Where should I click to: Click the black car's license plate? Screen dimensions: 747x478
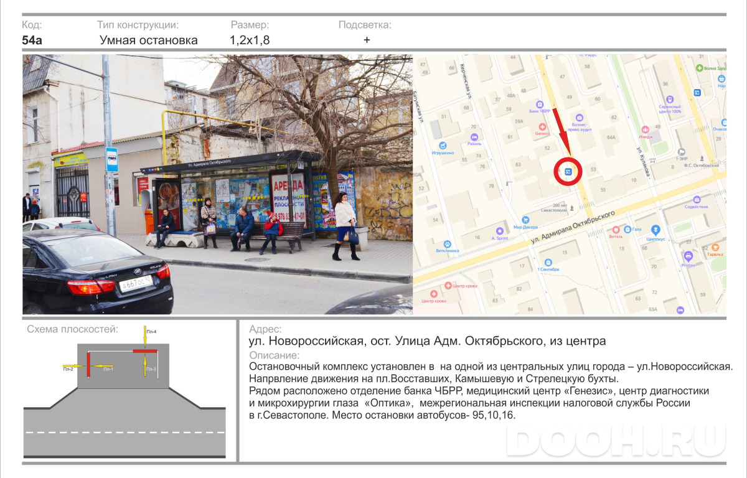(x=136, y=284)
